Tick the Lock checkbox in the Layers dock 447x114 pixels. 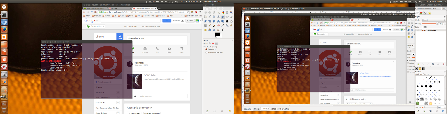coord(423,27)
